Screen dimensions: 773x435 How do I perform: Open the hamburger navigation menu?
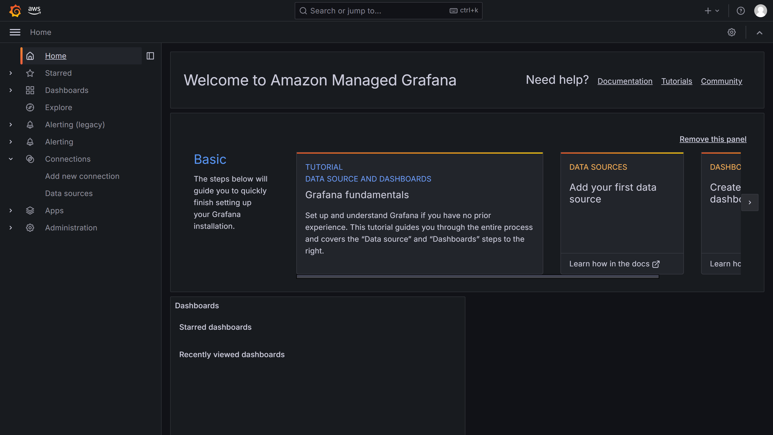pos(15,32)
